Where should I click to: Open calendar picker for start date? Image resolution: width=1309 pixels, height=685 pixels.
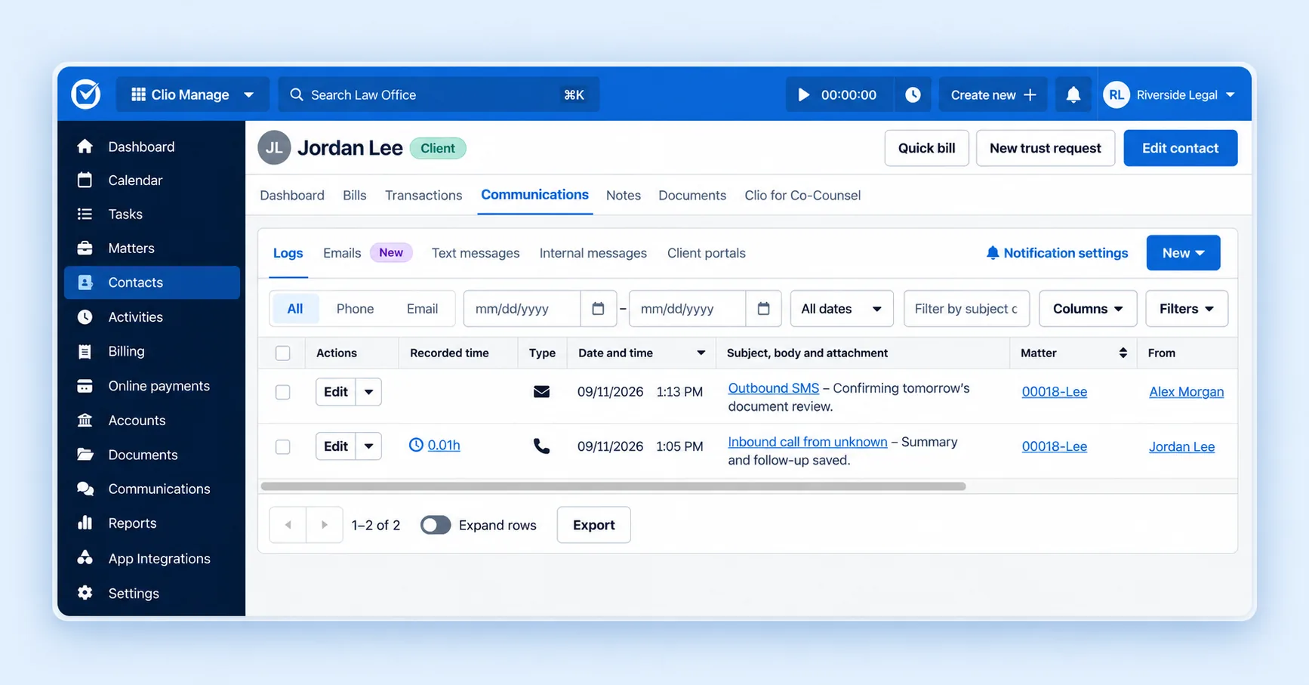(598, 309)
